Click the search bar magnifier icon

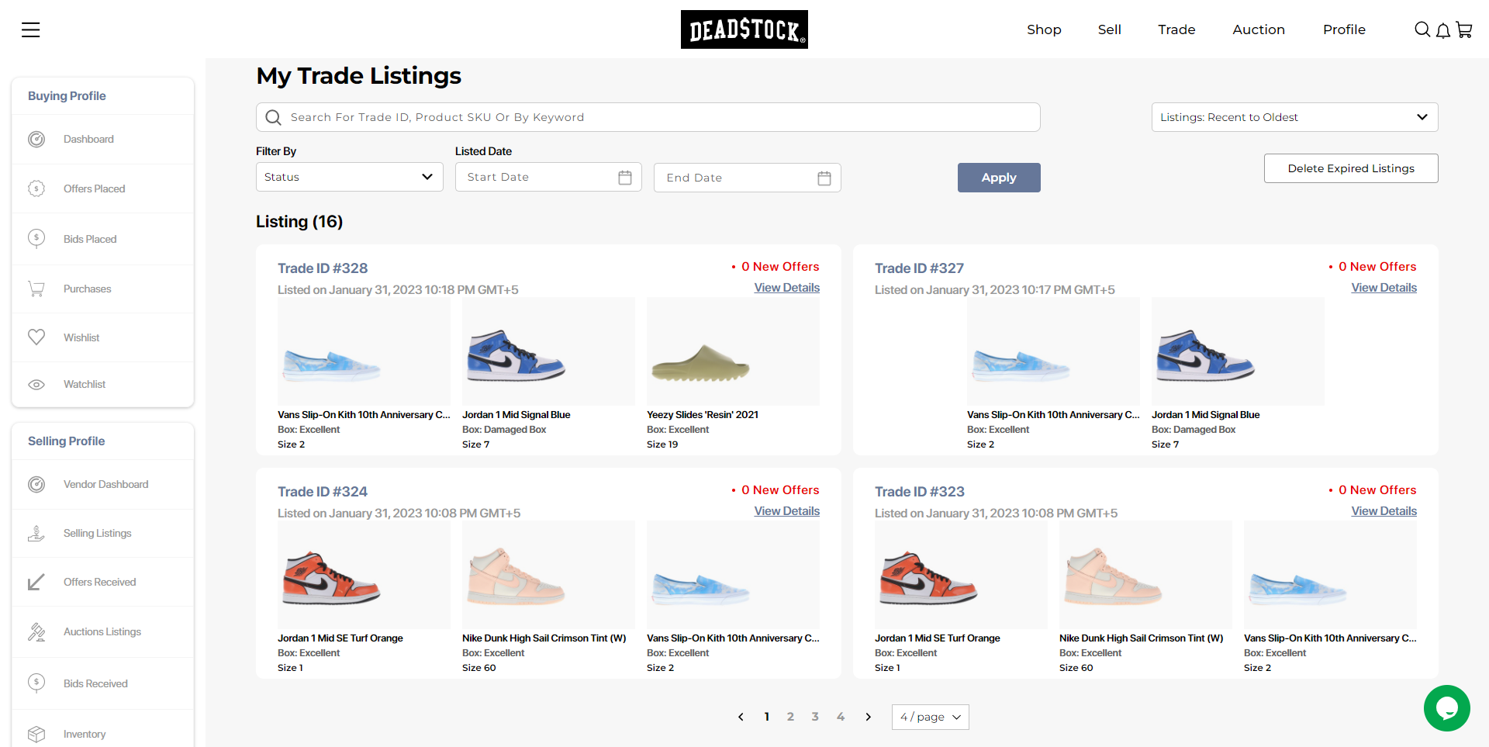[x=273, y=117]
